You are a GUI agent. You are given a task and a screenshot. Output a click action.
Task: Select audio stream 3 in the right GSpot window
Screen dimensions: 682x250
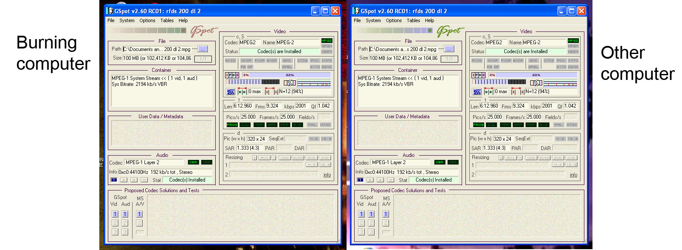click(x=380, y=180)
